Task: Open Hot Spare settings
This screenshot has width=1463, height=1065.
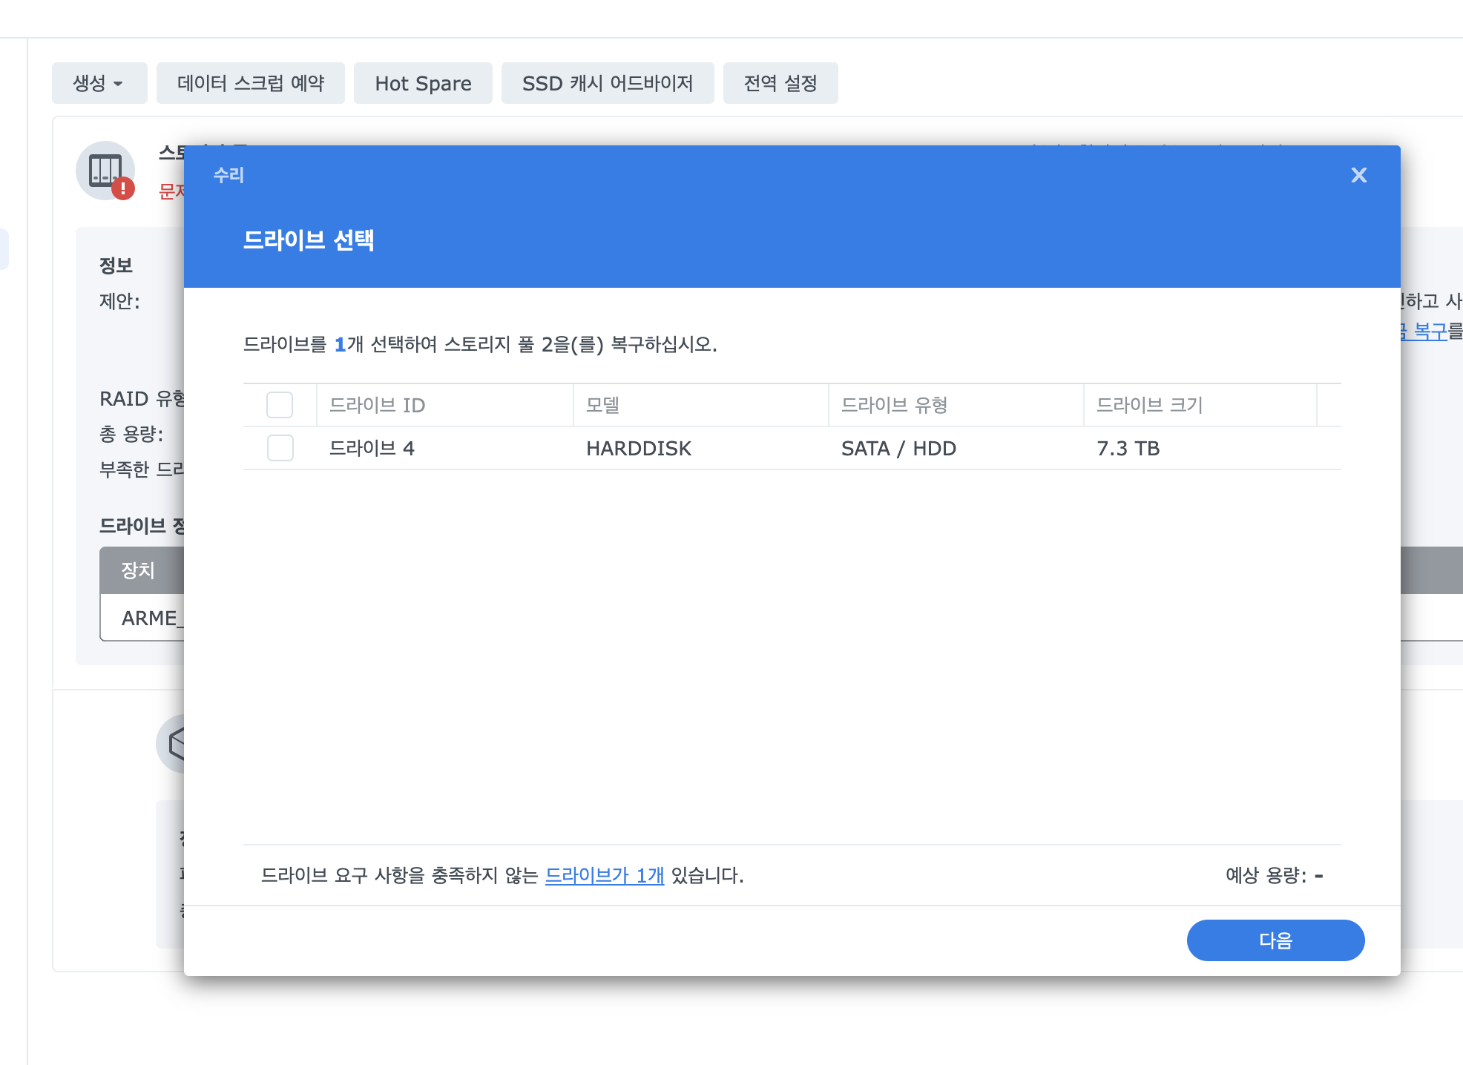Action: click(423, 83)
